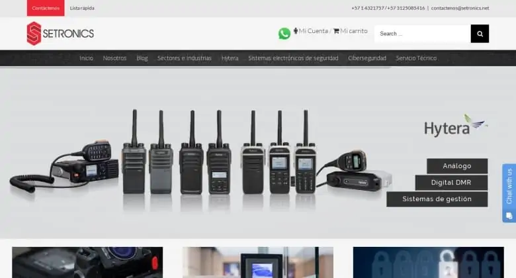This screenshot has height=278, width=516.
Task: Expand the Hytera navigation menu
Action: [230, 58]
